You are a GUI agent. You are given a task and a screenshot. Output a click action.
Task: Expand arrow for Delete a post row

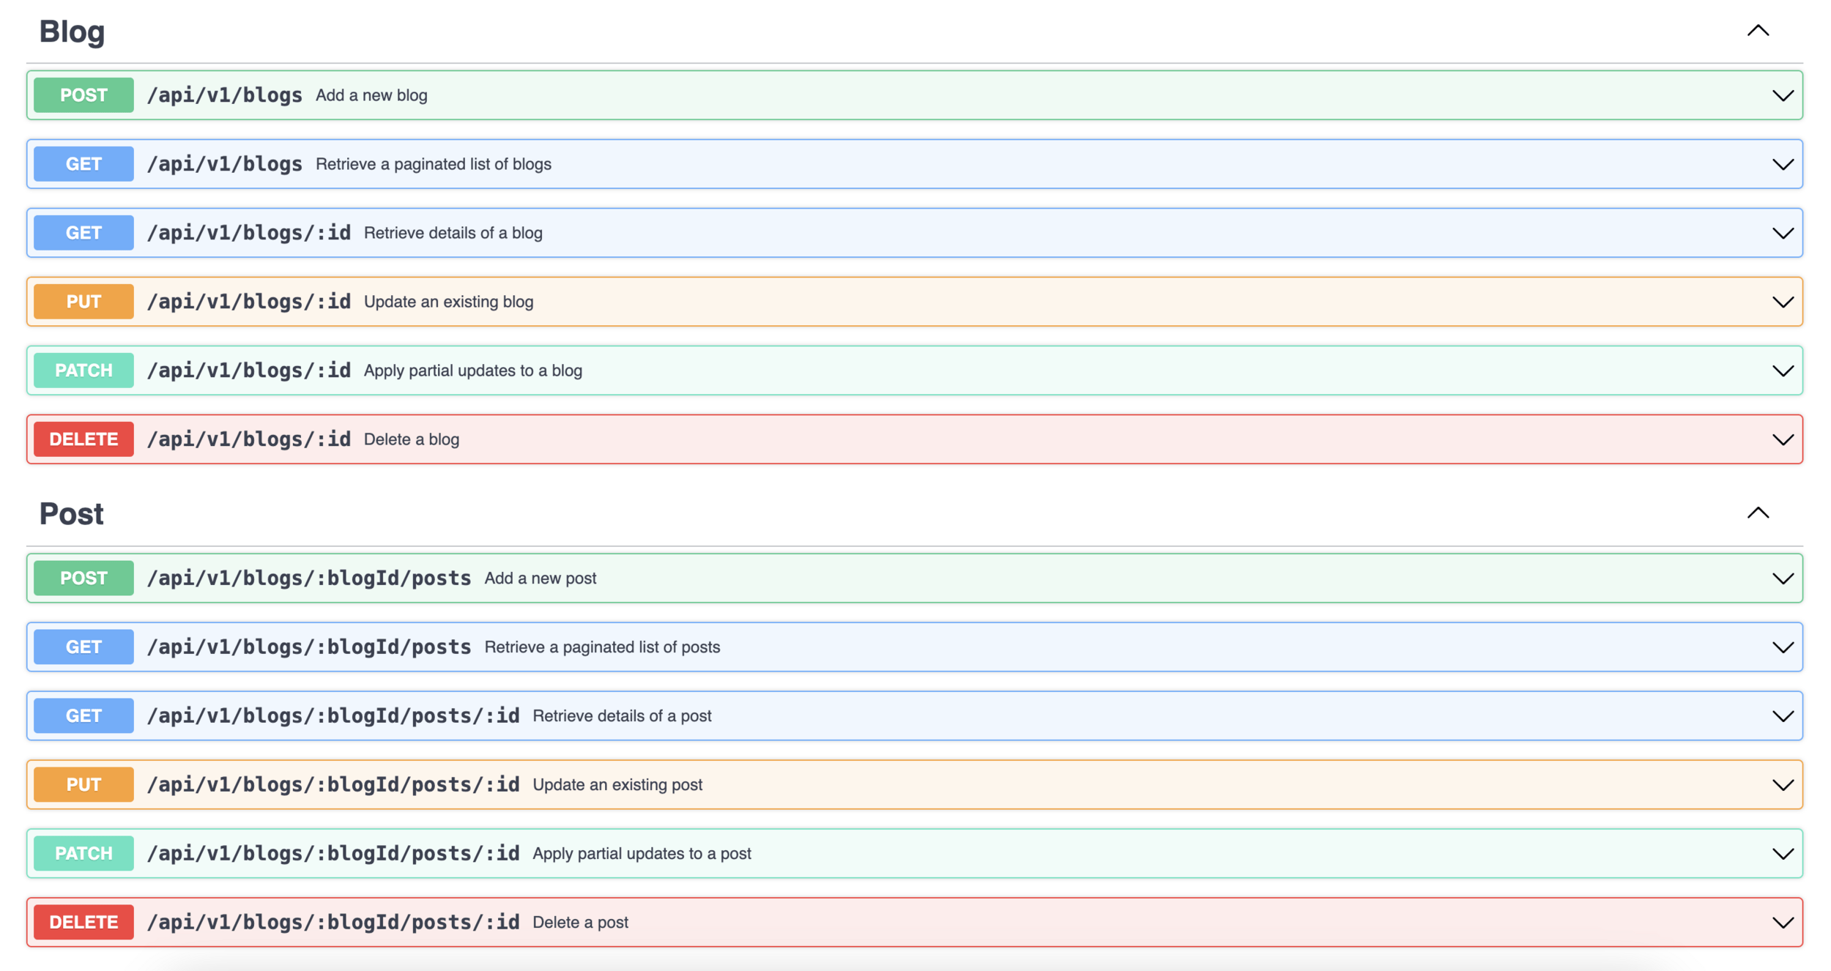[x=1782, y=923]
